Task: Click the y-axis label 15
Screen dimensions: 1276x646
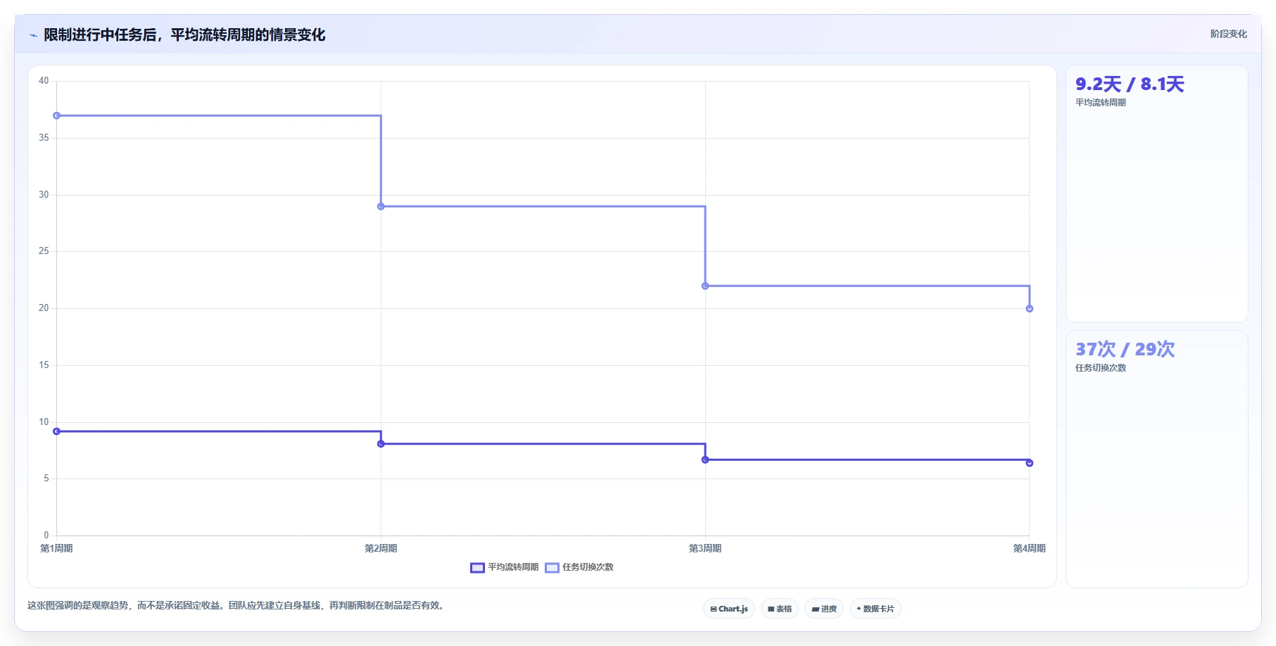Action: pos(44,365)
